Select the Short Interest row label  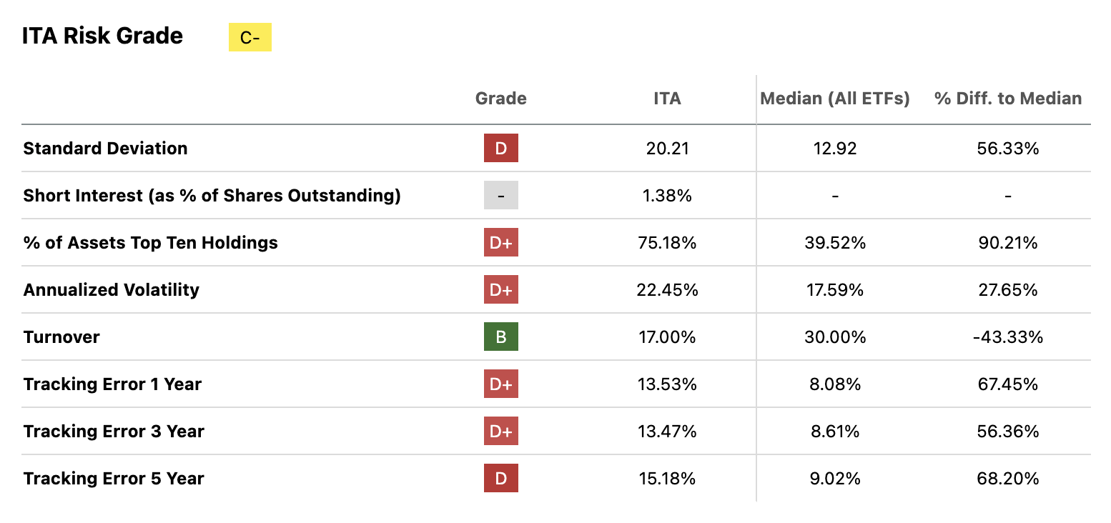pyautogui.click(x=212, y=196)
